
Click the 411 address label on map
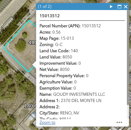(x=32, y=43)
